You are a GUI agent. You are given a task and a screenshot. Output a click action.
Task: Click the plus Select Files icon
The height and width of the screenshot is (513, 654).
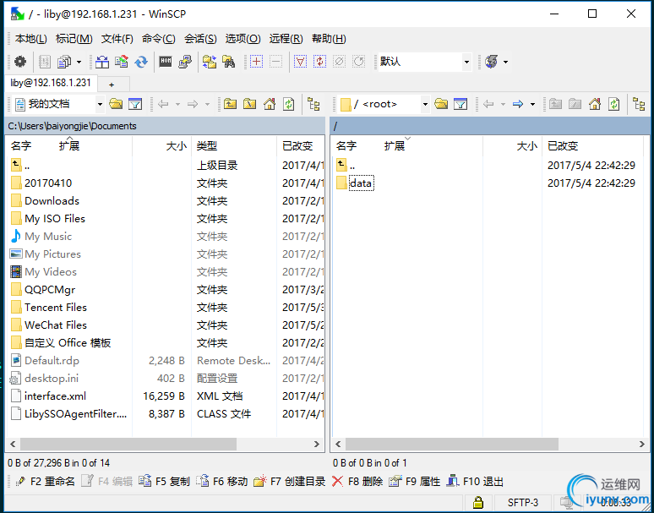pos(256,62)
